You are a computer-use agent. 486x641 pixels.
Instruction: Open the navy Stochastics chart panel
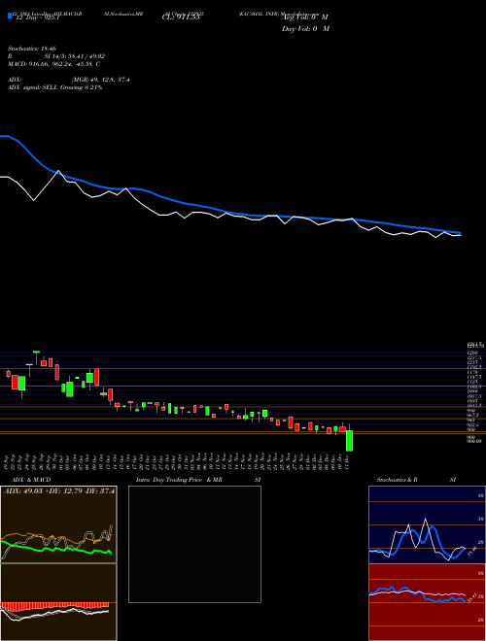coord(427,524)
